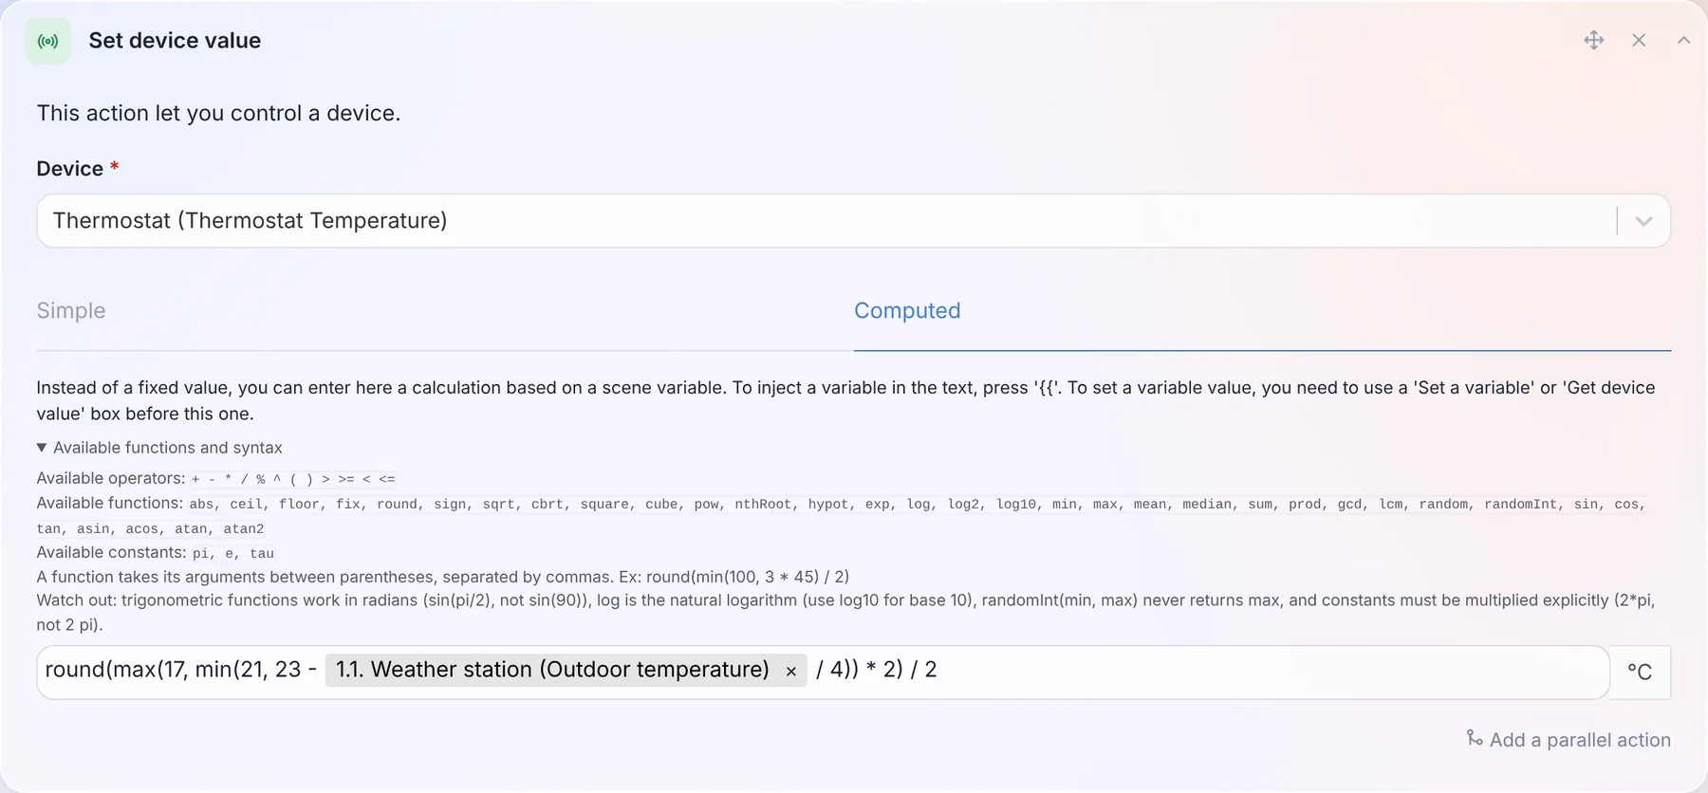Click the 'Watch out: trigonometric functions' warning text
This screenshot has width=1708, height=793.
click(x=845, y=612)
